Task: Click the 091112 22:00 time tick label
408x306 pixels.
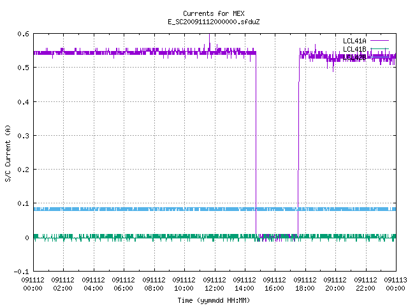Action: 365,284
